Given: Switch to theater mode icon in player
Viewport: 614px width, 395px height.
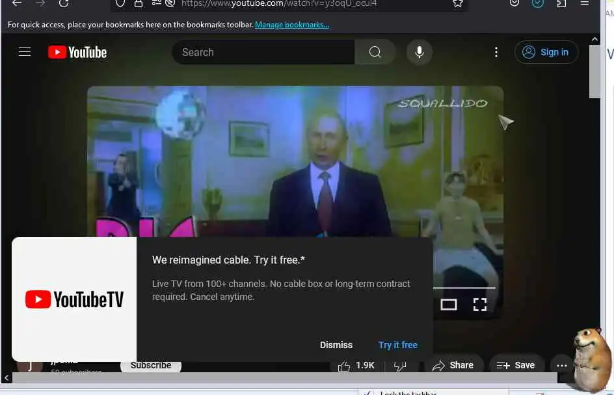Looking at the screenshot, I should pos(449,305).
